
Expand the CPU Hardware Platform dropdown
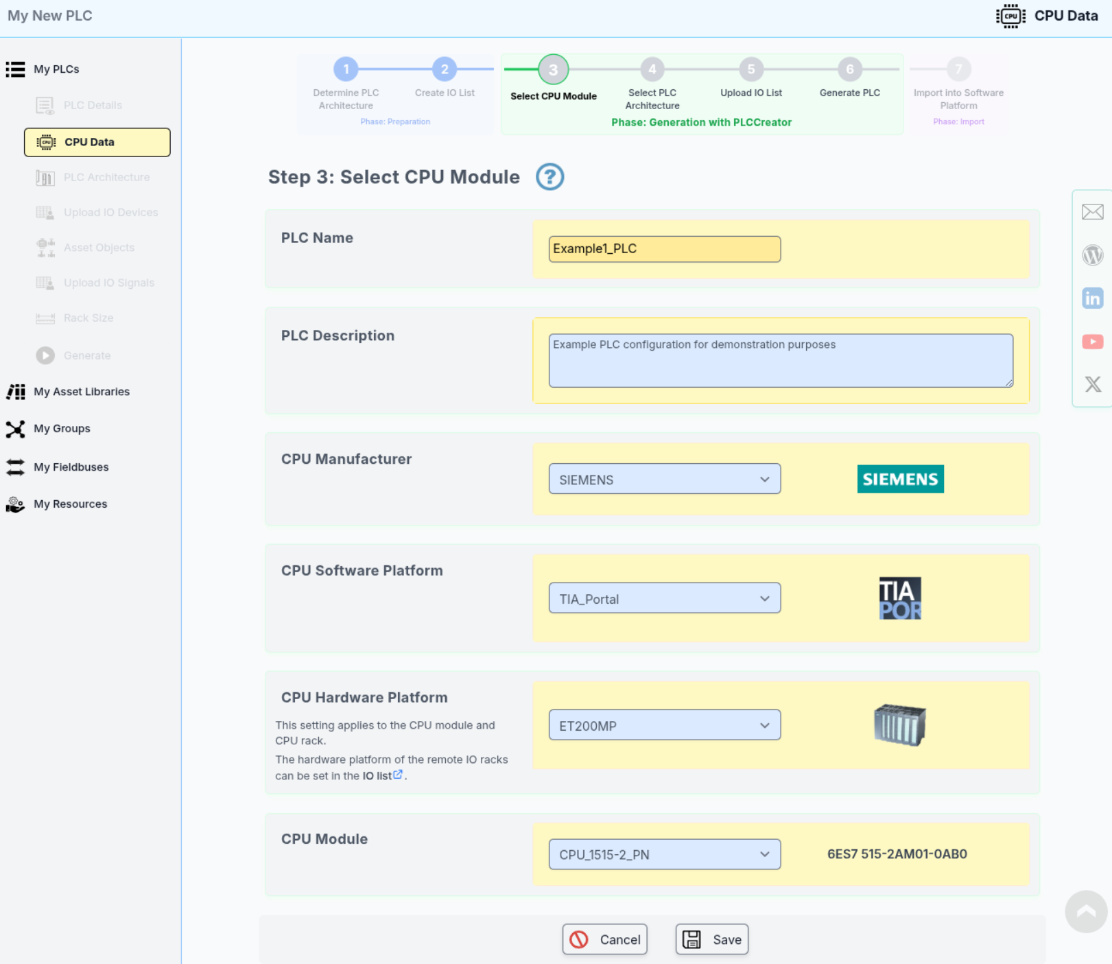664,725
